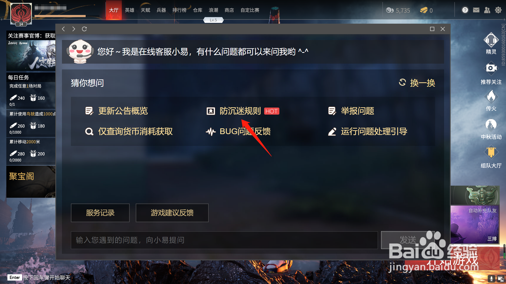Image resolution: width=506 pixels, height=284 pixels.
Task: Open the settings gear icon
Action: coord(498,10)
